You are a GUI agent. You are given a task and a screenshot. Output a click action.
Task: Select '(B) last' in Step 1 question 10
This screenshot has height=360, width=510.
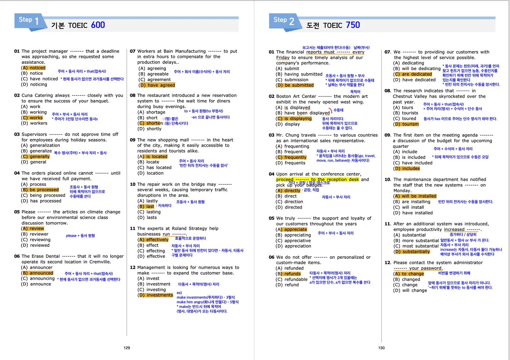tap(146, 207)
